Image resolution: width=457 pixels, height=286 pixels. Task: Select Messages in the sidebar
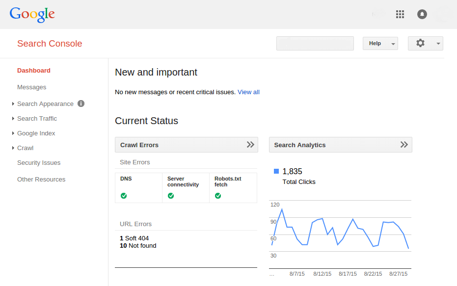click(x=31, y=87)
